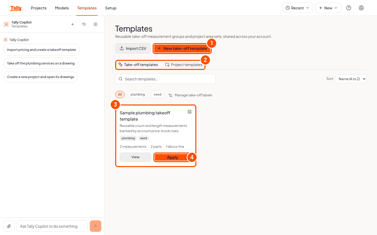Apply the Sample plumbing takeoff template
Viewport: 377px width, 235px height.
(173, 157)
